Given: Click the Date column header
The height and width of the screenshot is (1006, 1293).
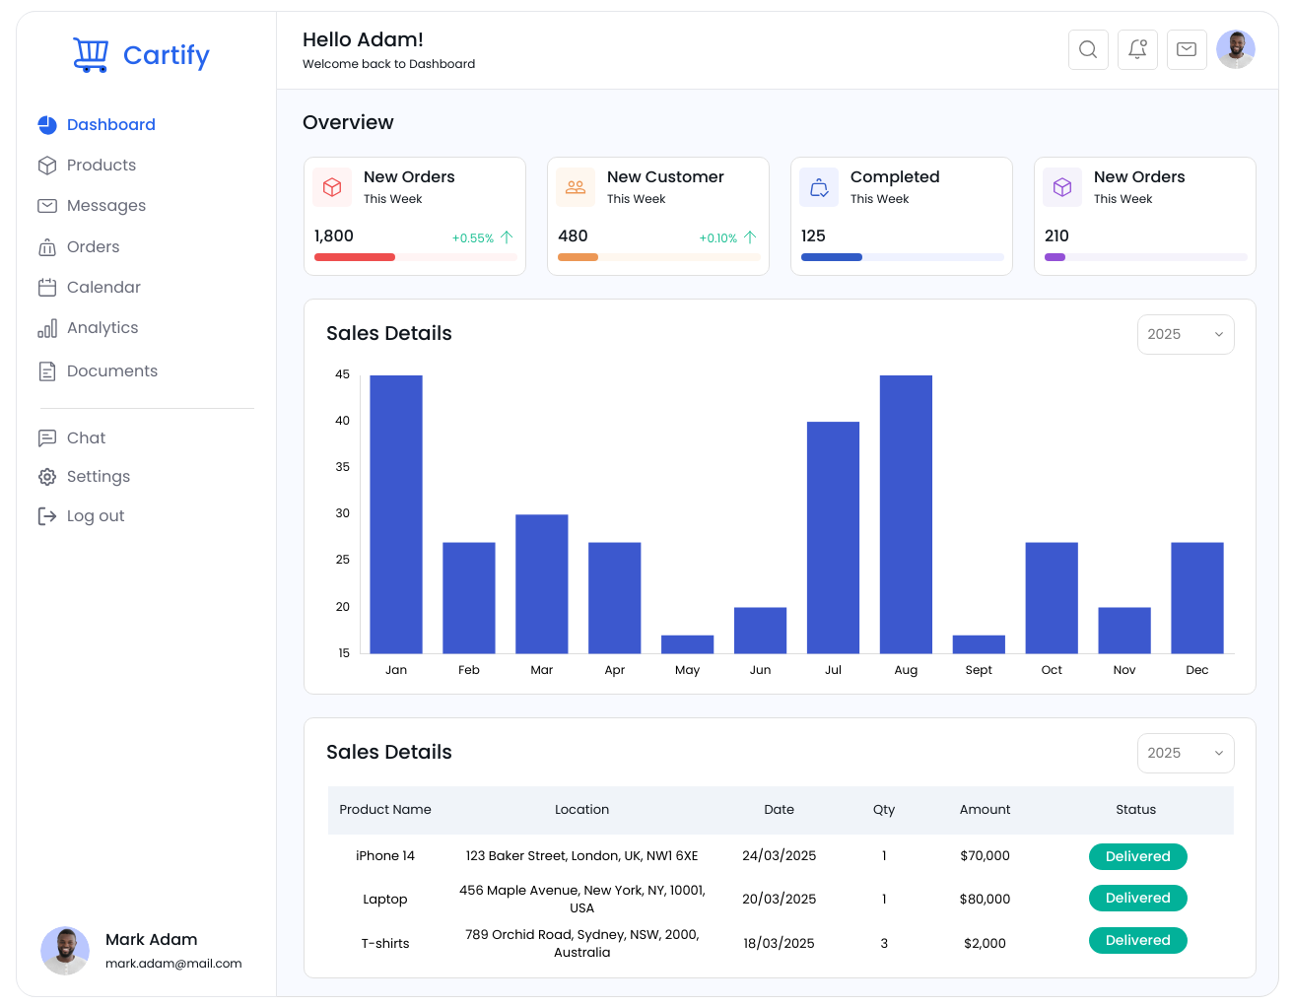Looking at the screenshot, I should click(780, 810).
